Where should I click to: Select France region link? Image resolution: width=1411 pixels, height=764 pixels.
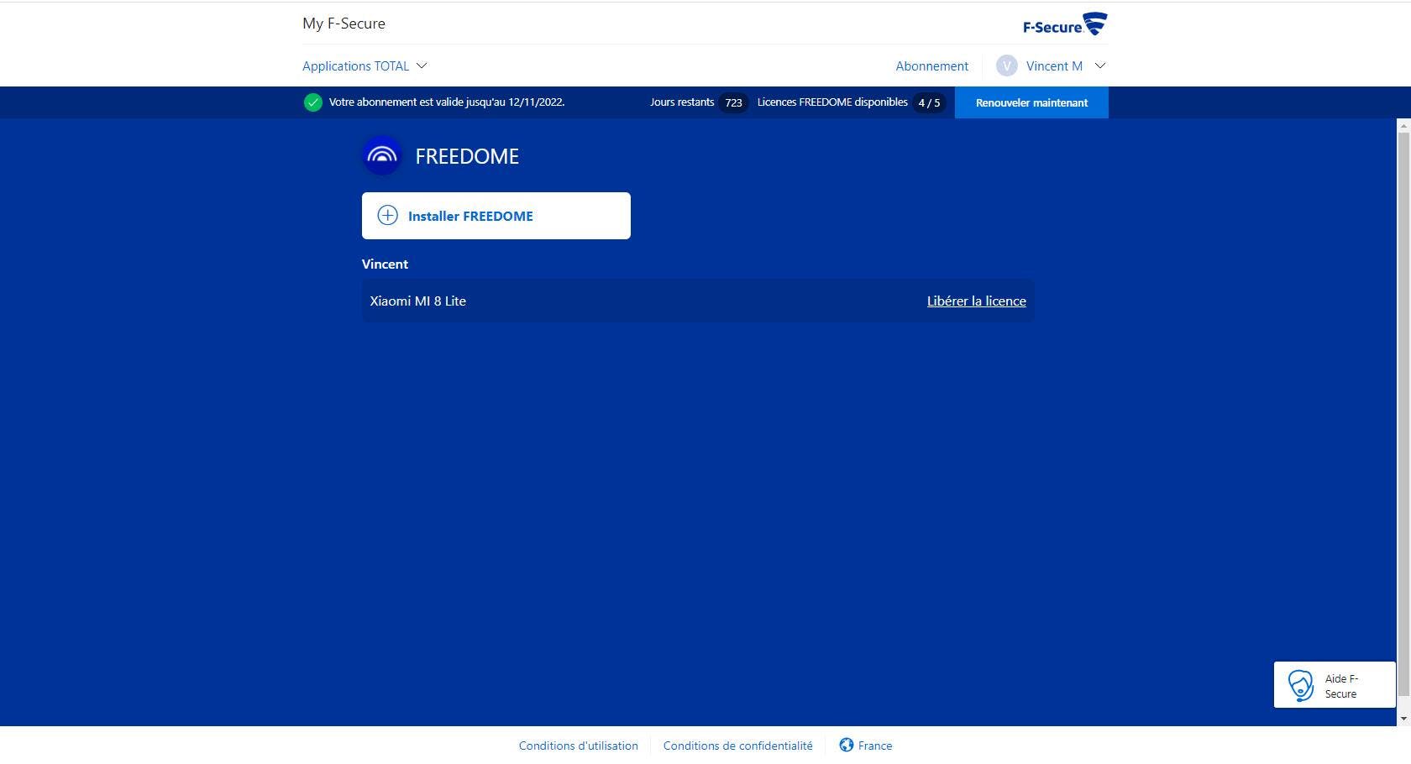(x=875, y=746)
